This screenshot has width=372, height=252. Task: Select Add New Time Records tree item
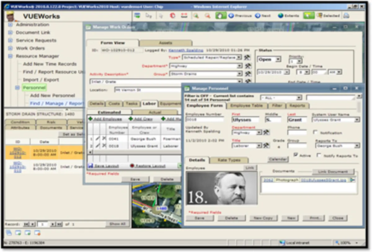[x=50, y=64]
